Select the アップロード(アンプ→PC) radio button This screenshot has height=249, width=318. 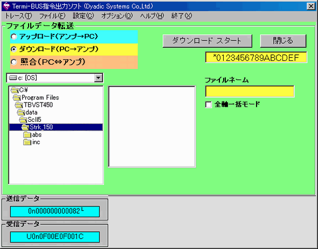pos(14,37)
